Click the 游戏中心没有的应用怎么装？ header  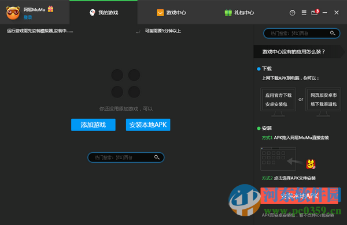[x=299, y=52]
